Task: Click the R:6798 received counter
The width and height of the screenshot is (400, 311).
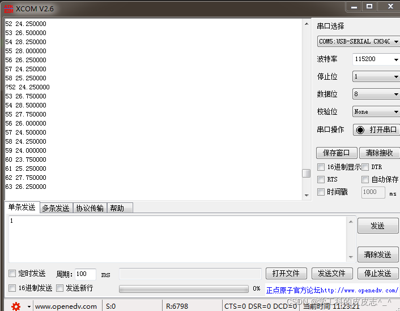Action: tap(177, 306)
